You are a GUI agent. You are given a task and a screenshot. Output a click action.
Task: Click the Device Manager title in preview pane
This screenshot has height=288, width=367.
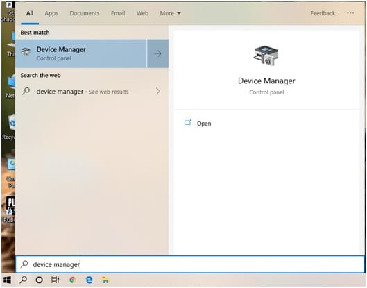click(x=266, y=81)
